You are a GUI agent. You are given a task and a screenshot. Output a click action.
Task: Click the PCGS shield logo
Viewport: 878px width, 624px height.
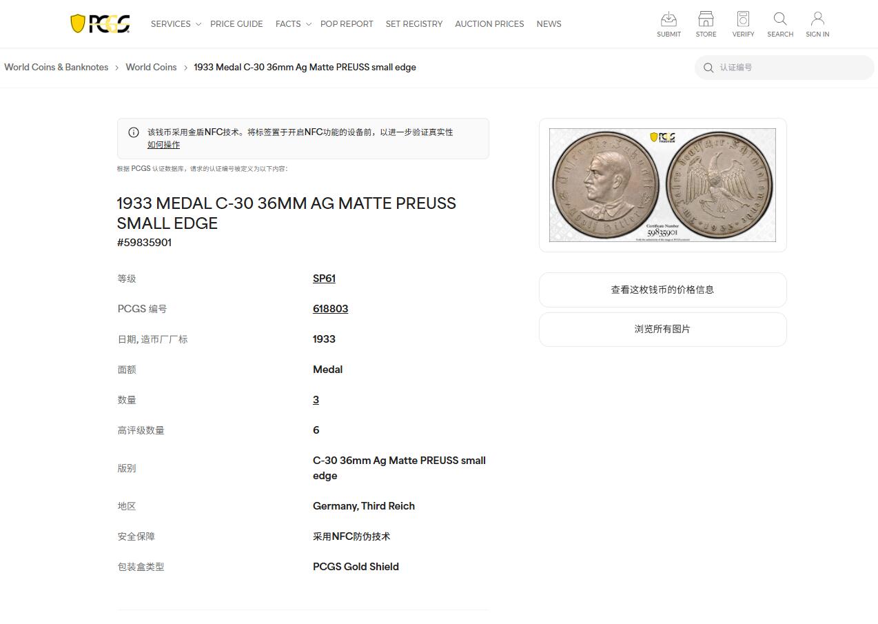point(99,23)
